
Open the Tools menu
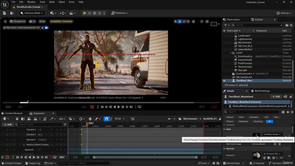[x=42, y=2]
